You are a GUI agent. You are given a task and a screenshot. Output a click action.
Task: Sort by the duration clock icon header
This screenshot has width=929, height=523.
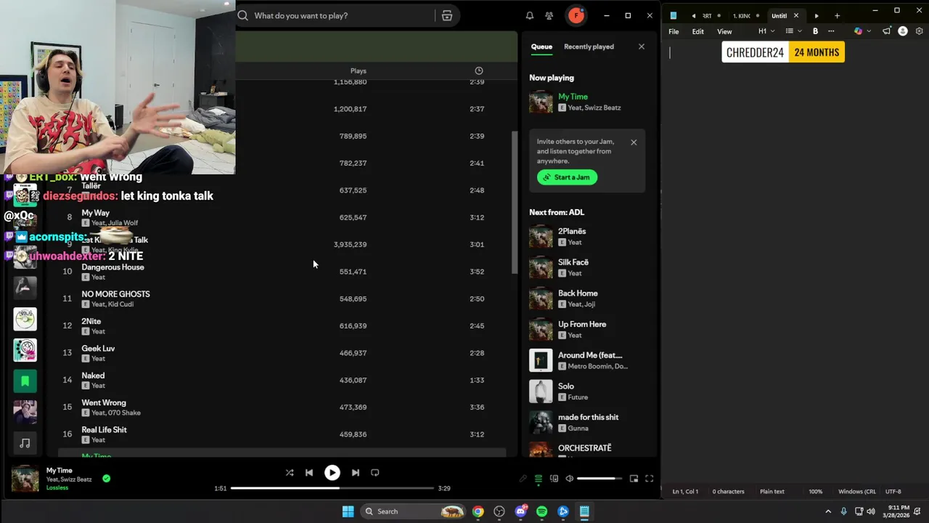(x=479, y=70)
